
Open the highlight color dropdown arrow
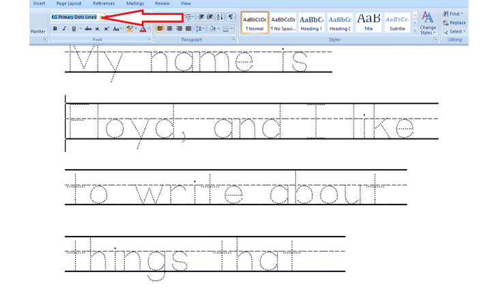[x=136, y=29]
